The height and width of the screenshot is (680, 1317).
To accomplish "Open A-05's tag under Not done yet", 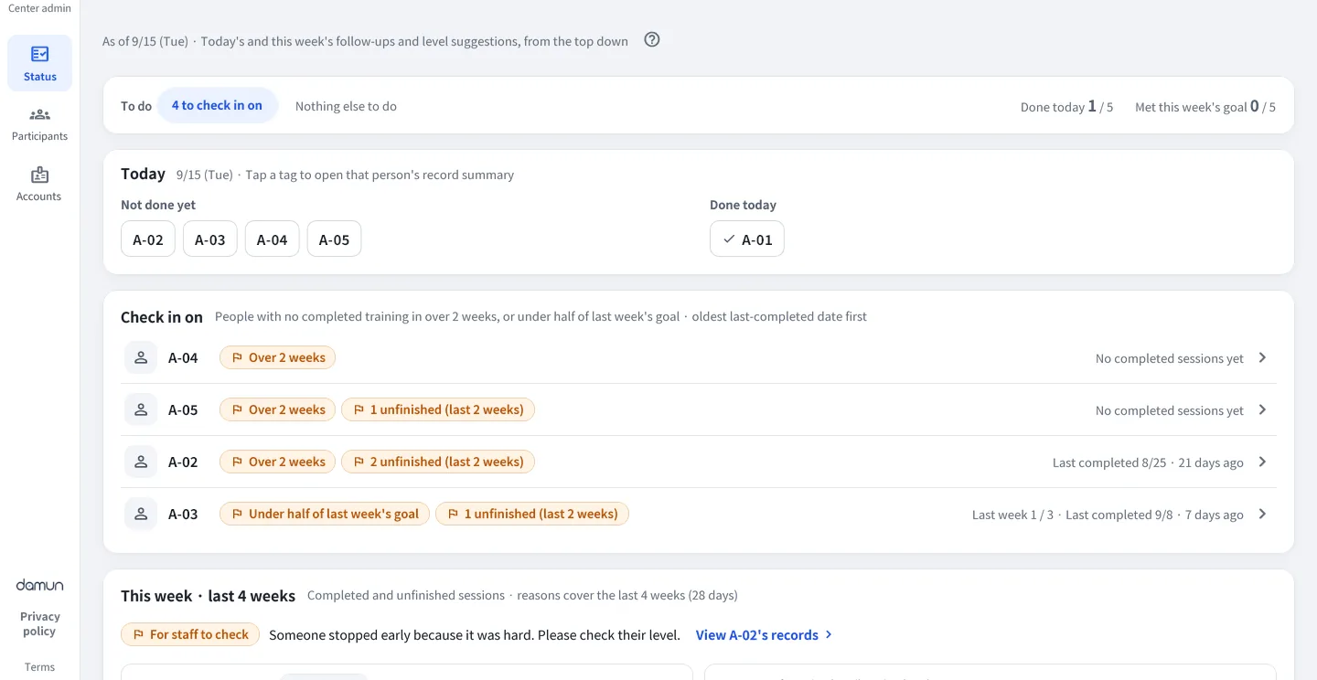I will tap(335, 239).
